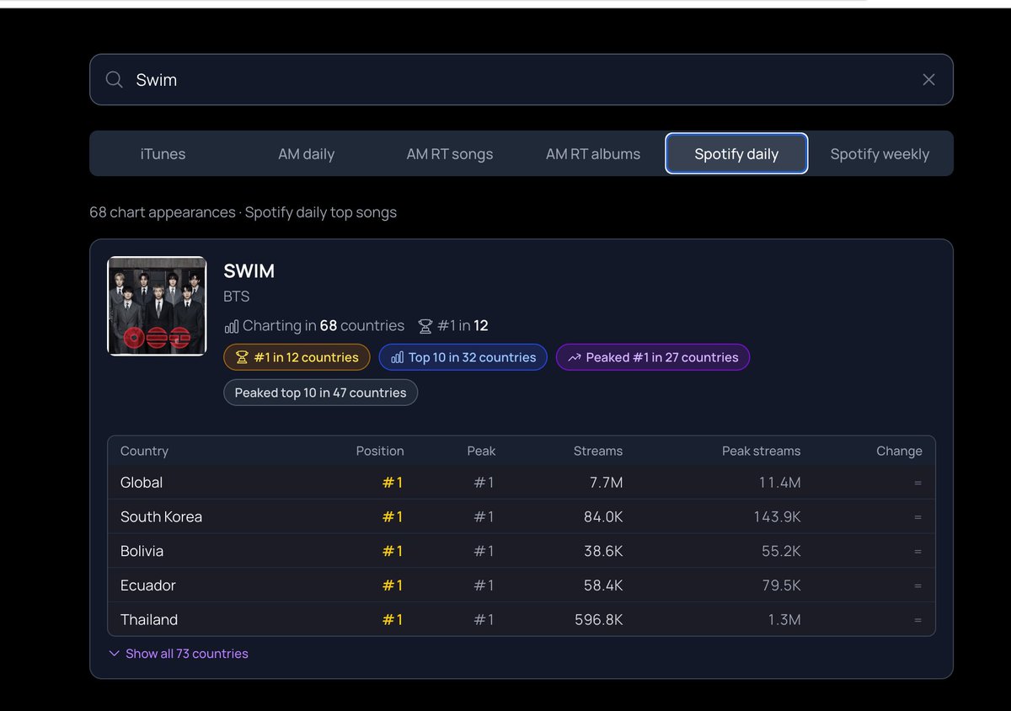Image resolution: width=1011 pixels, height=711 pixels.
Task: Click the Country column header
Action: (144, 451)
